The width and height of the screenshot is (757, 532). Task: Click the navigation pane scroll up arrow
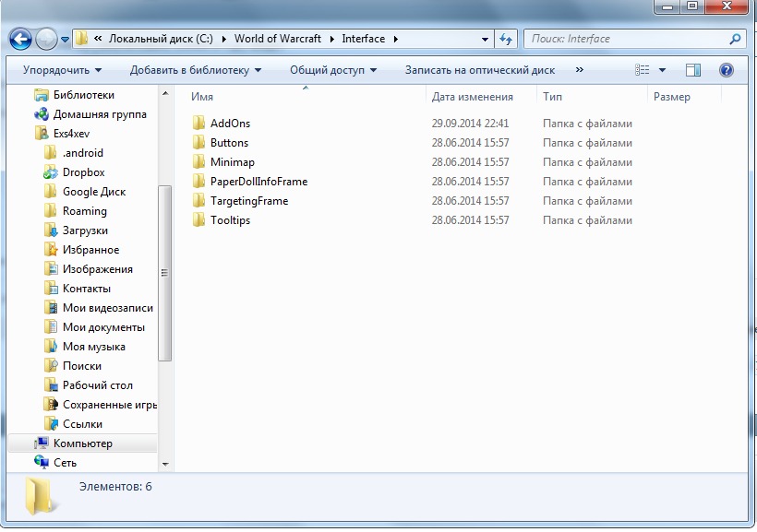coord(165,93)
